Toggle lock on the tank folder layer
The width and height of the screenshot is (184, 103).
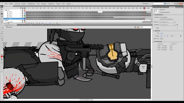click(23, 10)
